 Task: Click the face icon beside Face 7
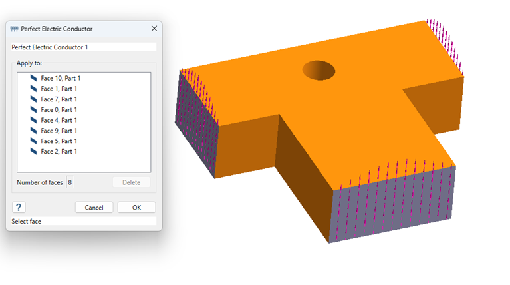click(x=33, y=99)
